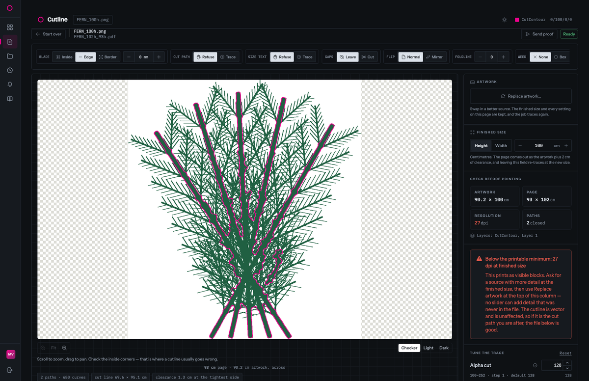Set blade to Border
Screen dimensions: 589x381
point(107,57)
